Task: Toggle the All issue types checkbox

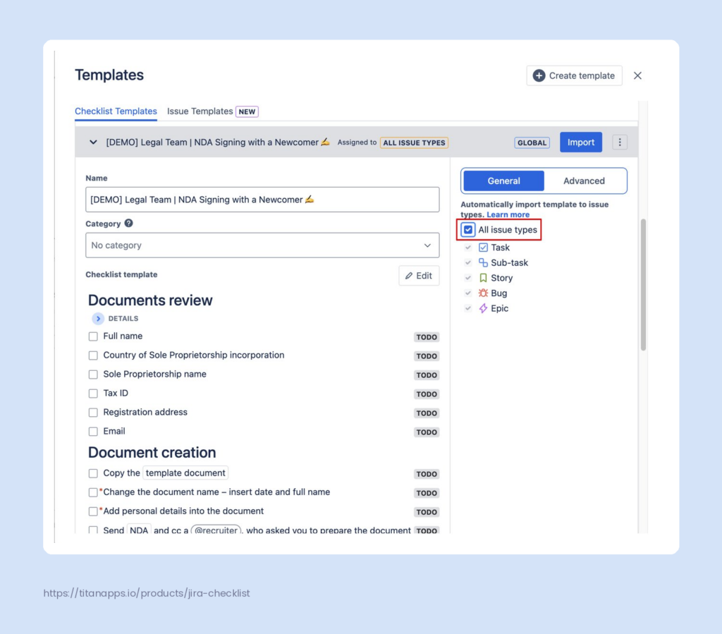Action: pos(468,230)
